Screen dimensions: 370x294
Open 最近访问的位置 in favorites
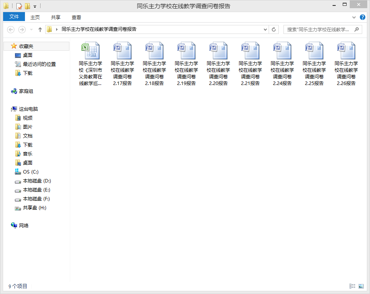(x=39, y=64)
